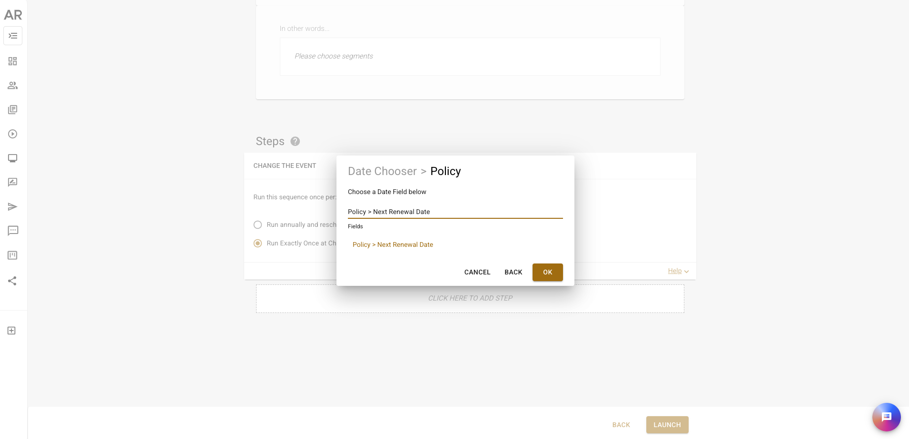Click the dialog BACK button
Viewport: 909px width, 439px height.
[x=514, y=272]
